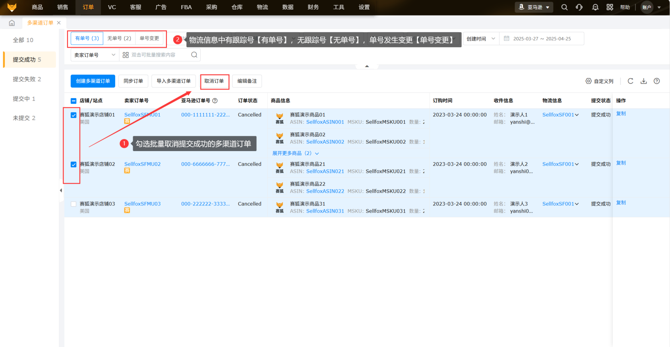
Task: Click the refresh icon above the table
Action: coord(630,81)
